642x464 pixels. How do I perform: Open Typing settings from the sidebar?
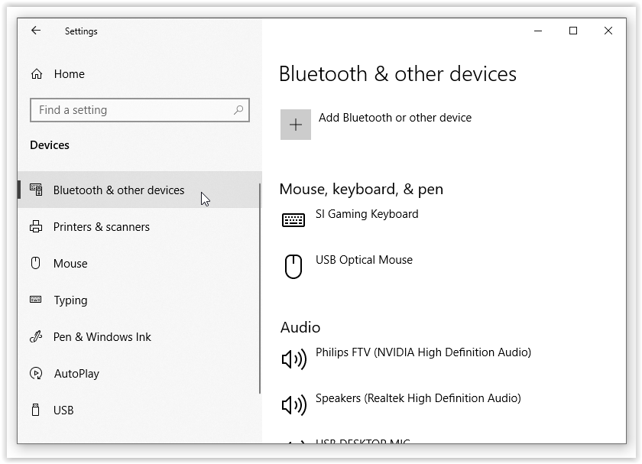click(x=70, y=300)
